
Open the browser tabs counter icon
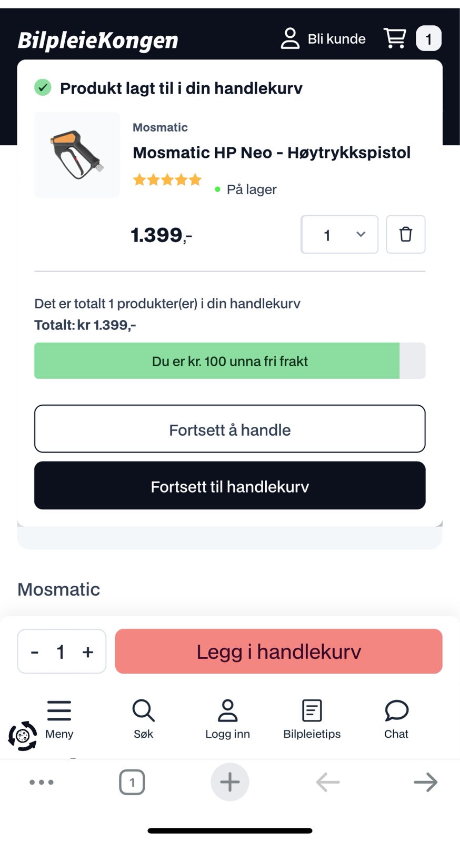(x=132, y=782)
